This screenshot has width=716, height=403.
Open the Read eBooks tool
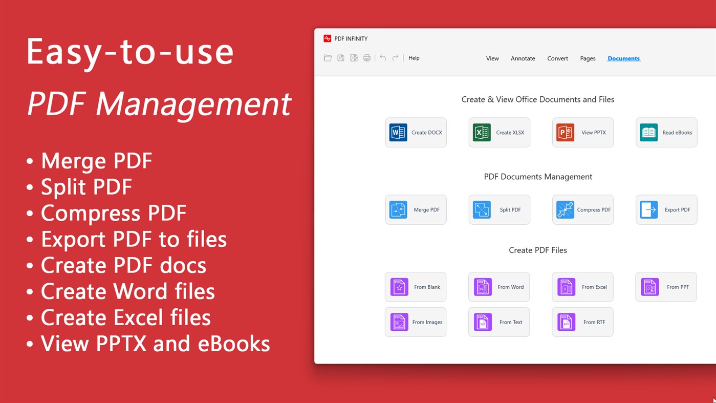(666, 132)
